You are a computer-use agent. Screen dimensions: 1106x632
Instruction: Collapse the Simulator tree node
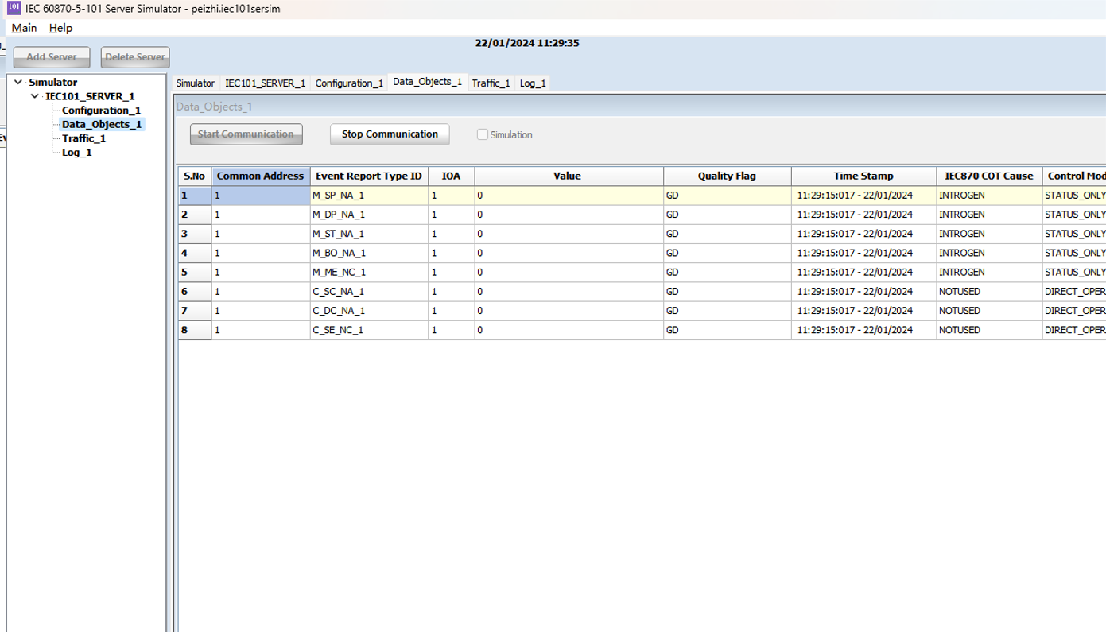(18, 83)
